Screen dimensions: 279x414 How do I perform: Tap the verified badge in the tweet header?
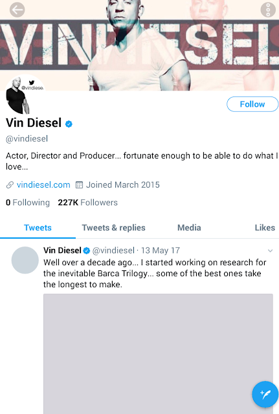(86, 250)
